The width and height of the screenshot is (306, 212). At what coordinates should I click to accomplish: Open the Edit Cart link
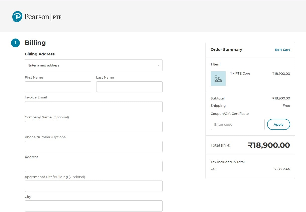tap(283, 50)
